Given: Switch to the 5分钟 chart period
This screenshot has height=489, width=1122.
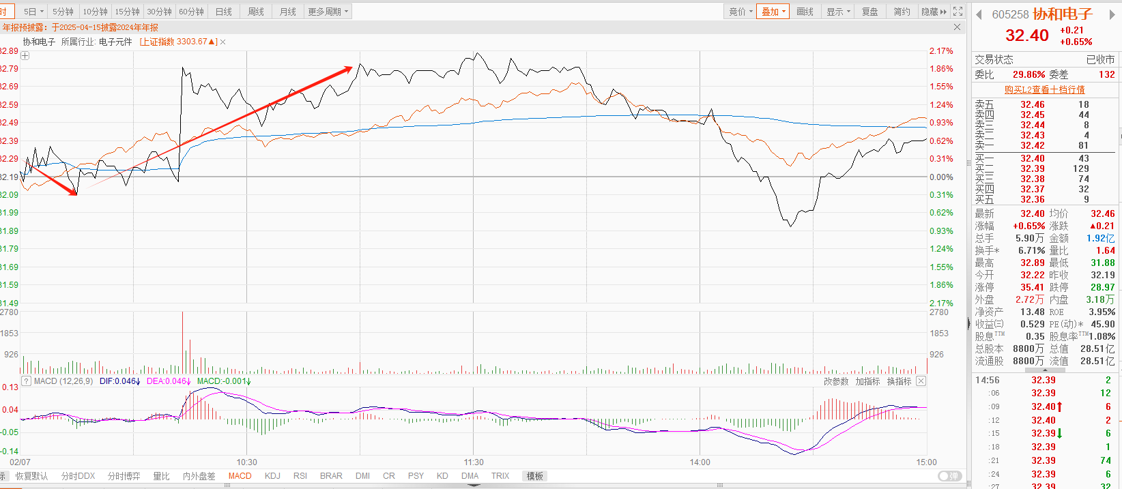Looking at the screenshot, I should (x=63, y=12).
